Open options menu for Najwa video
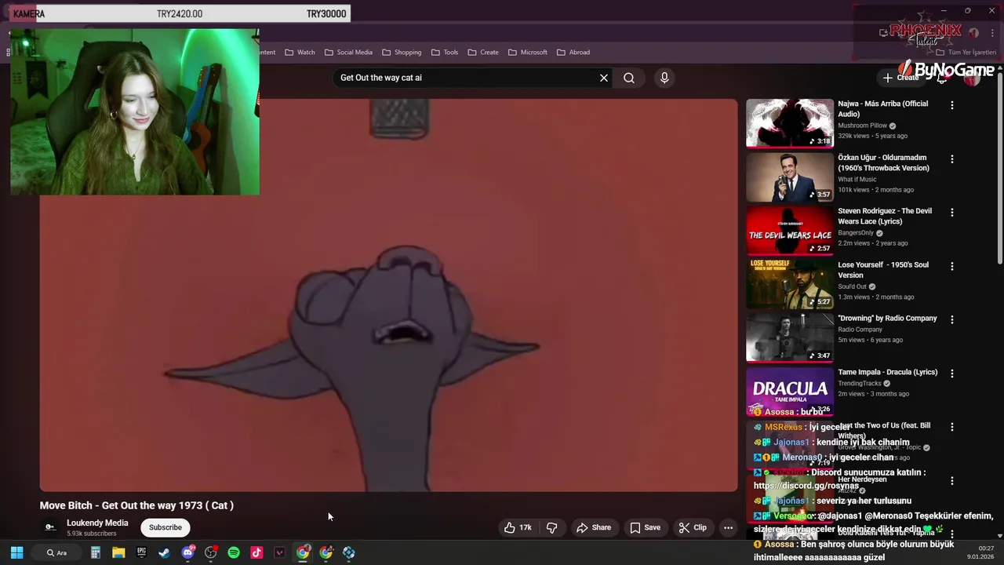The image size is (1004, 565). click(952, 105)
